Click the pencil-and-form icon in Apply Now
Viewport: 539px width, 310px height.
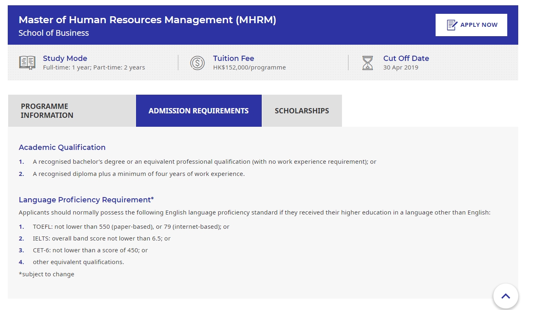tap(452, 25)
